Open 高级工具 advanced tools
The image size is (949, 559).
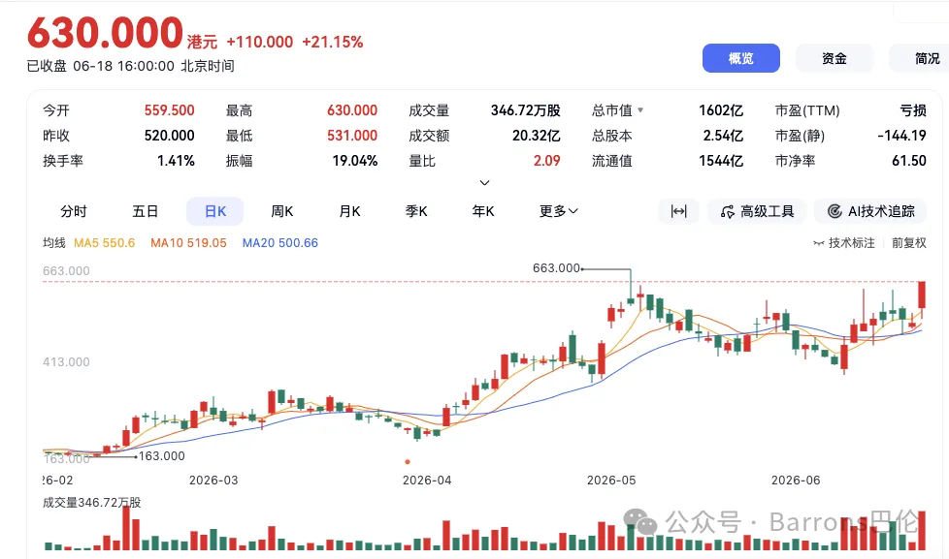(757, 211)
